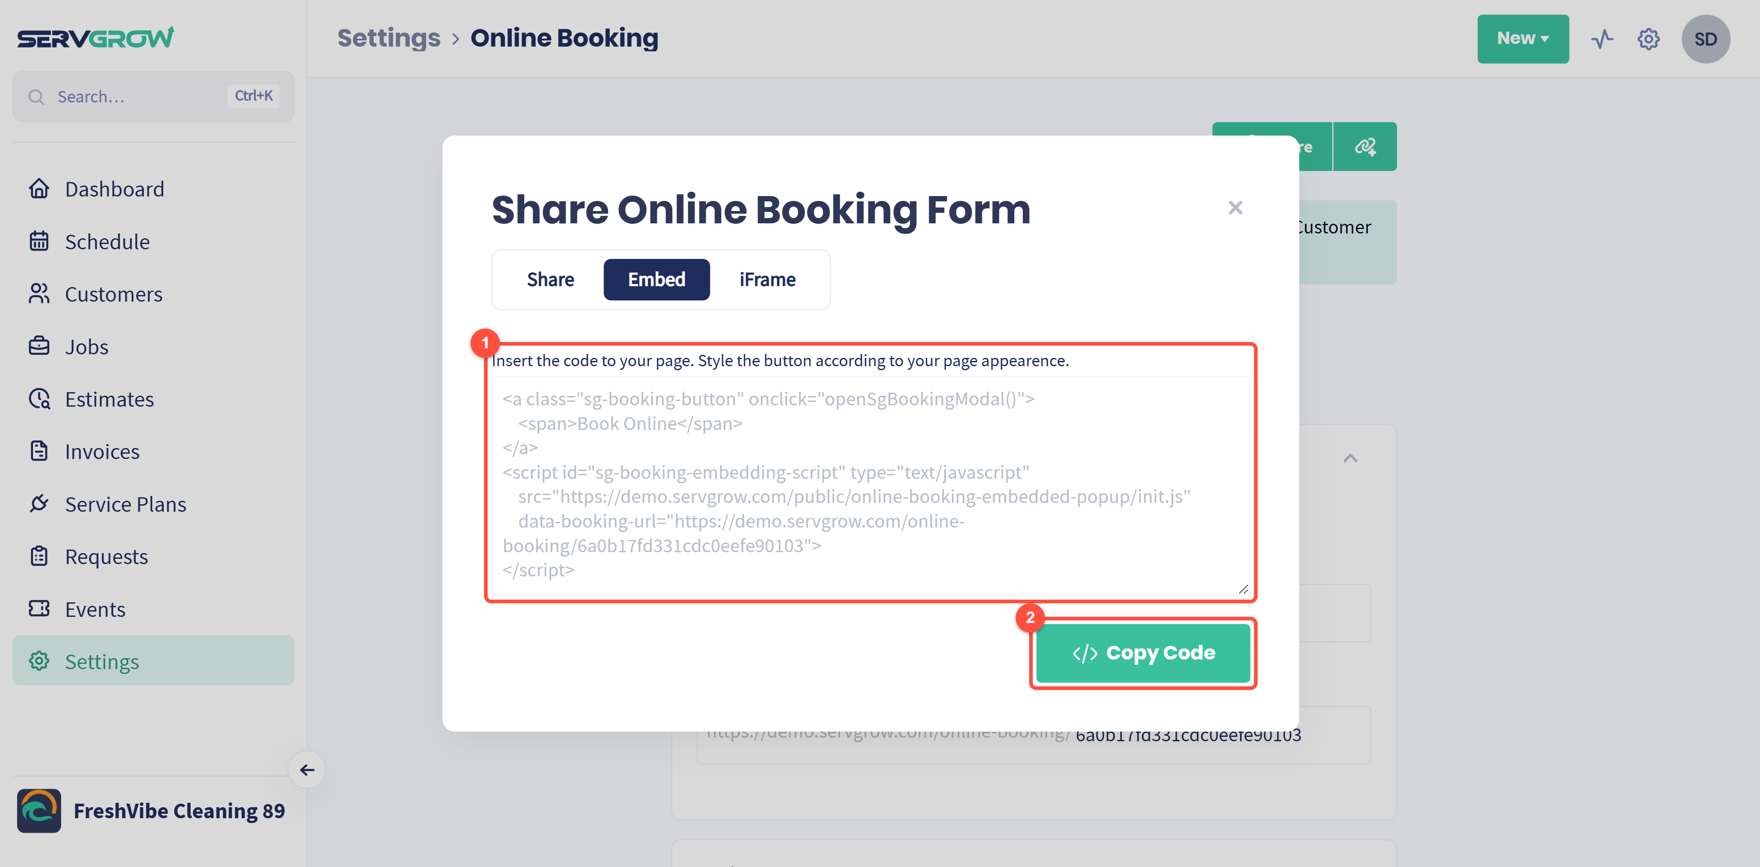The image size is (1760, 867).
Task: Open the activity pulse icon
Action: click(1602, 39)
